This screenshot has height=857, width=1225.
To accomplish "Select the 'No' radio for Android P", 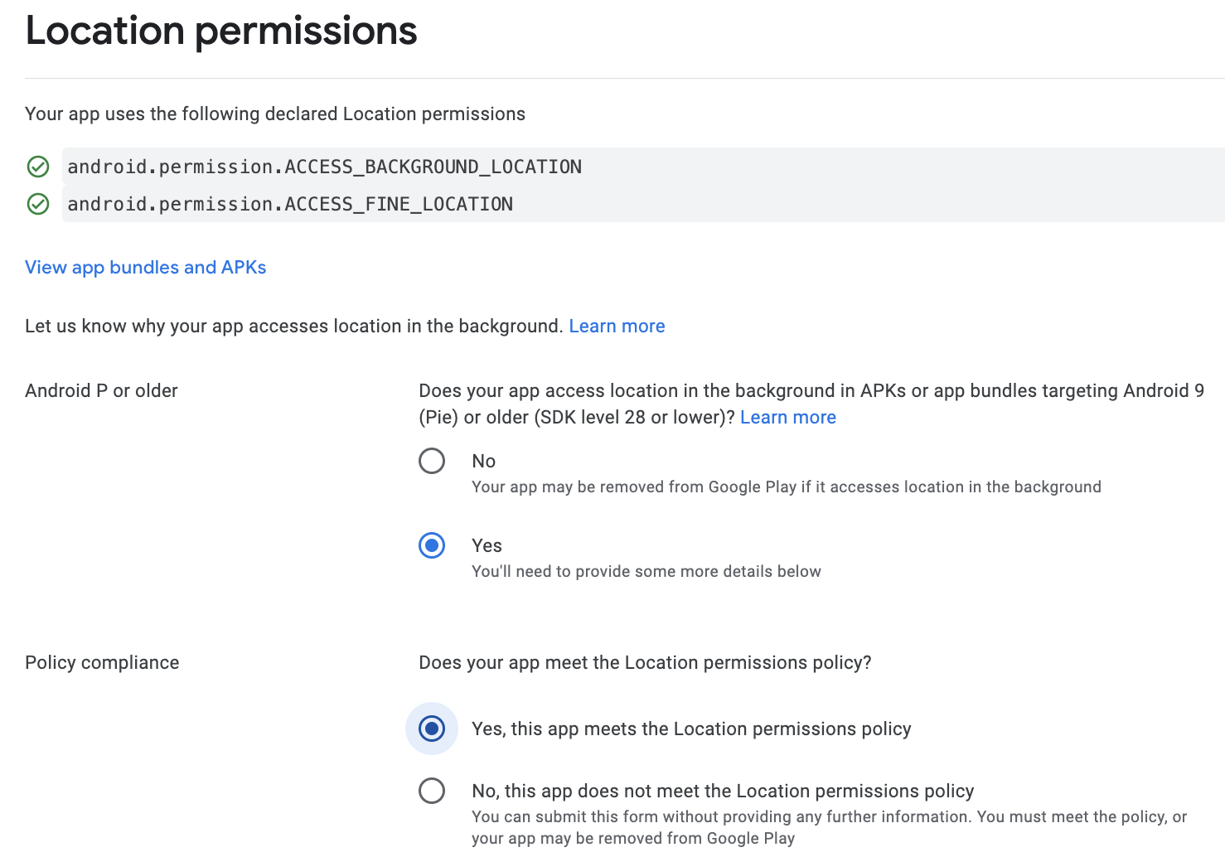I will 432,461.
